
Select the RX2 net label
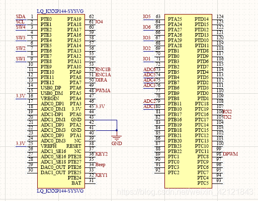(227, 112)
